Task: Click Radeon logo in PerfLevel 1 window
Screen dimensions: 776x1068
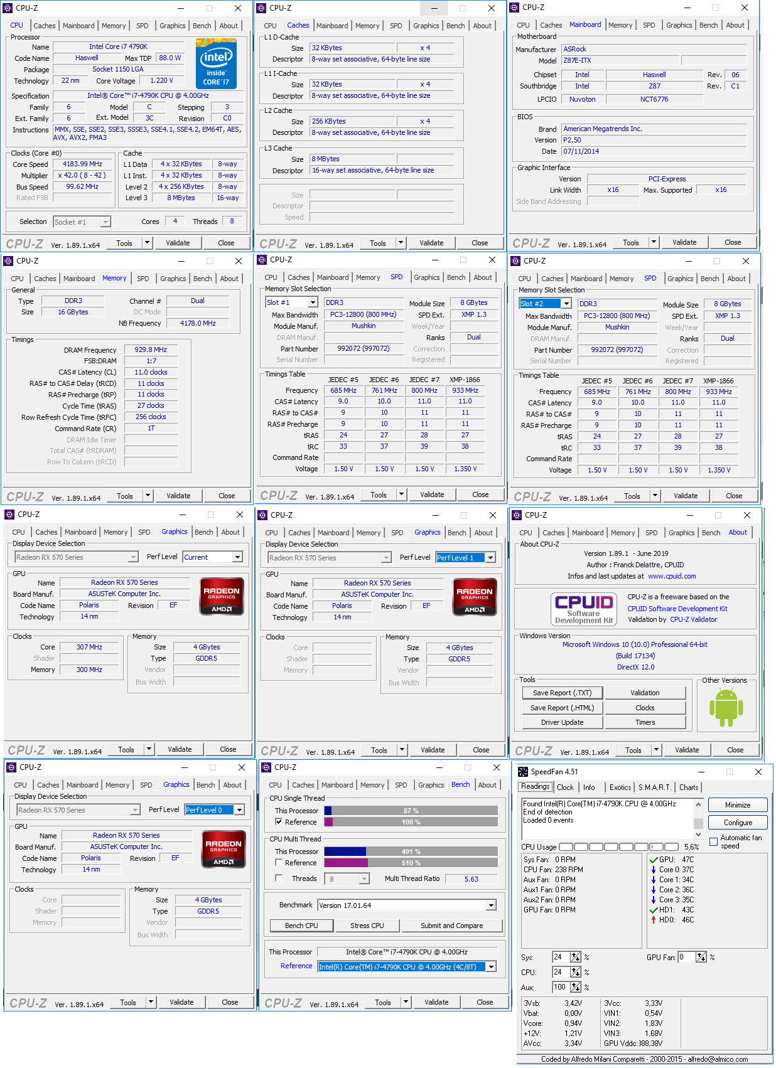Action: pyautogui.click(x=475, y=597)
